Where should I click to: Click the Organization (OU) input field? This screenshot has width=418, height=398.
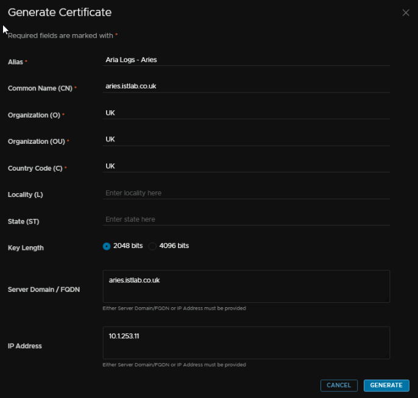pos(246,140)
